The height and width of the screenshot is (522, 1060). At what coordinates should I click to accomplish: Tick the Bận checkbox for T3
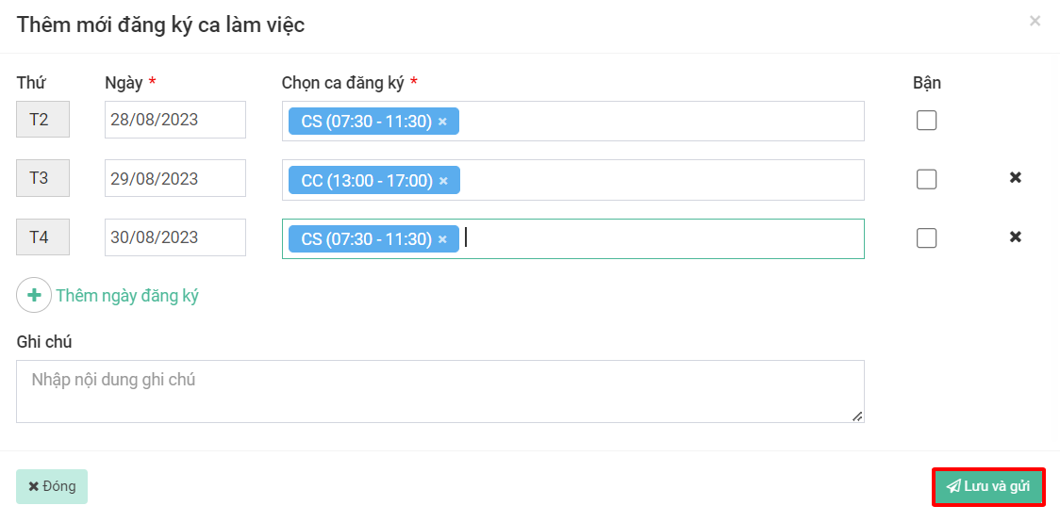point(927,179)
